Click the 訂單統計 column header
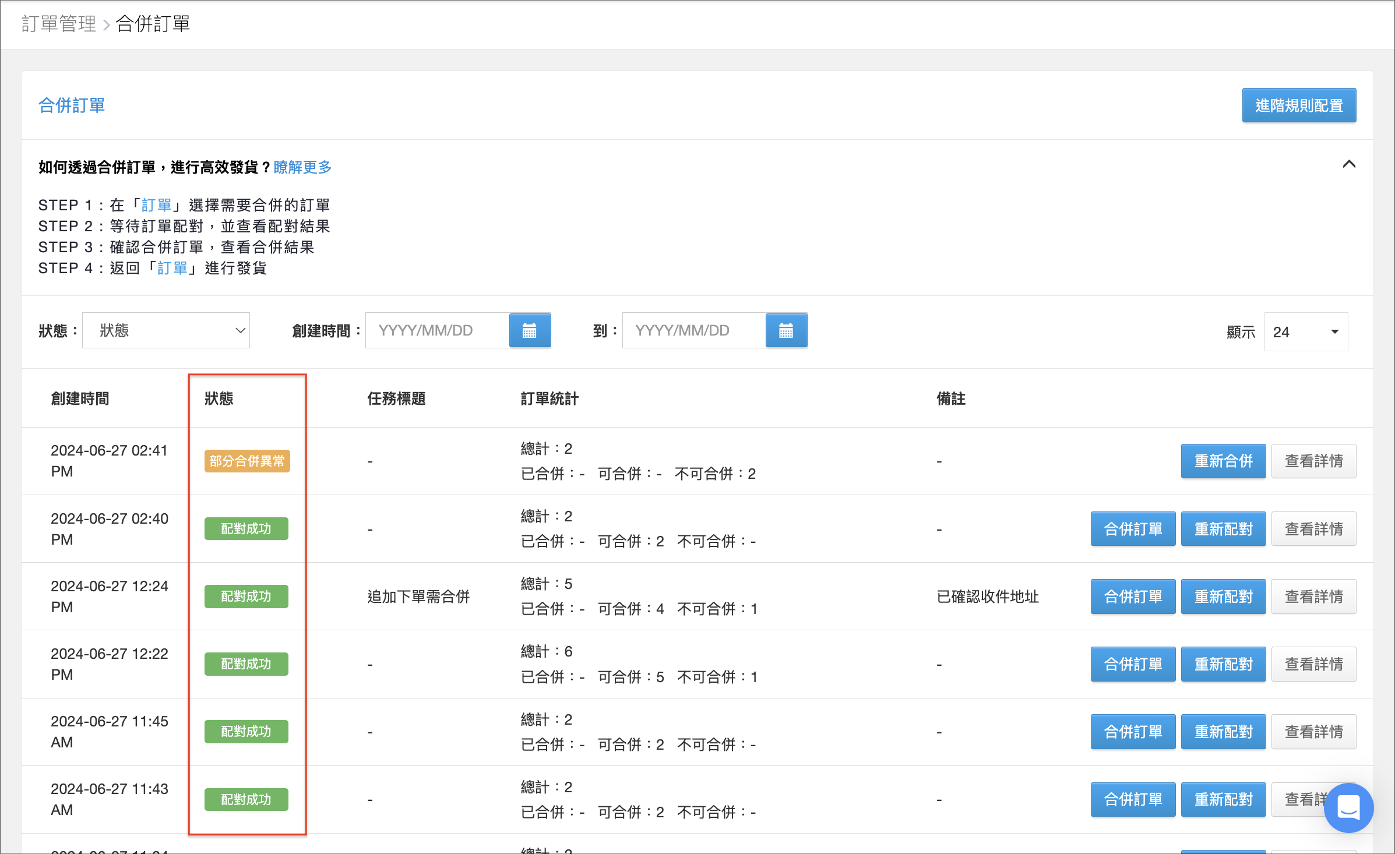This screenshot has width=1395, height=854. [x=549, y=398]
